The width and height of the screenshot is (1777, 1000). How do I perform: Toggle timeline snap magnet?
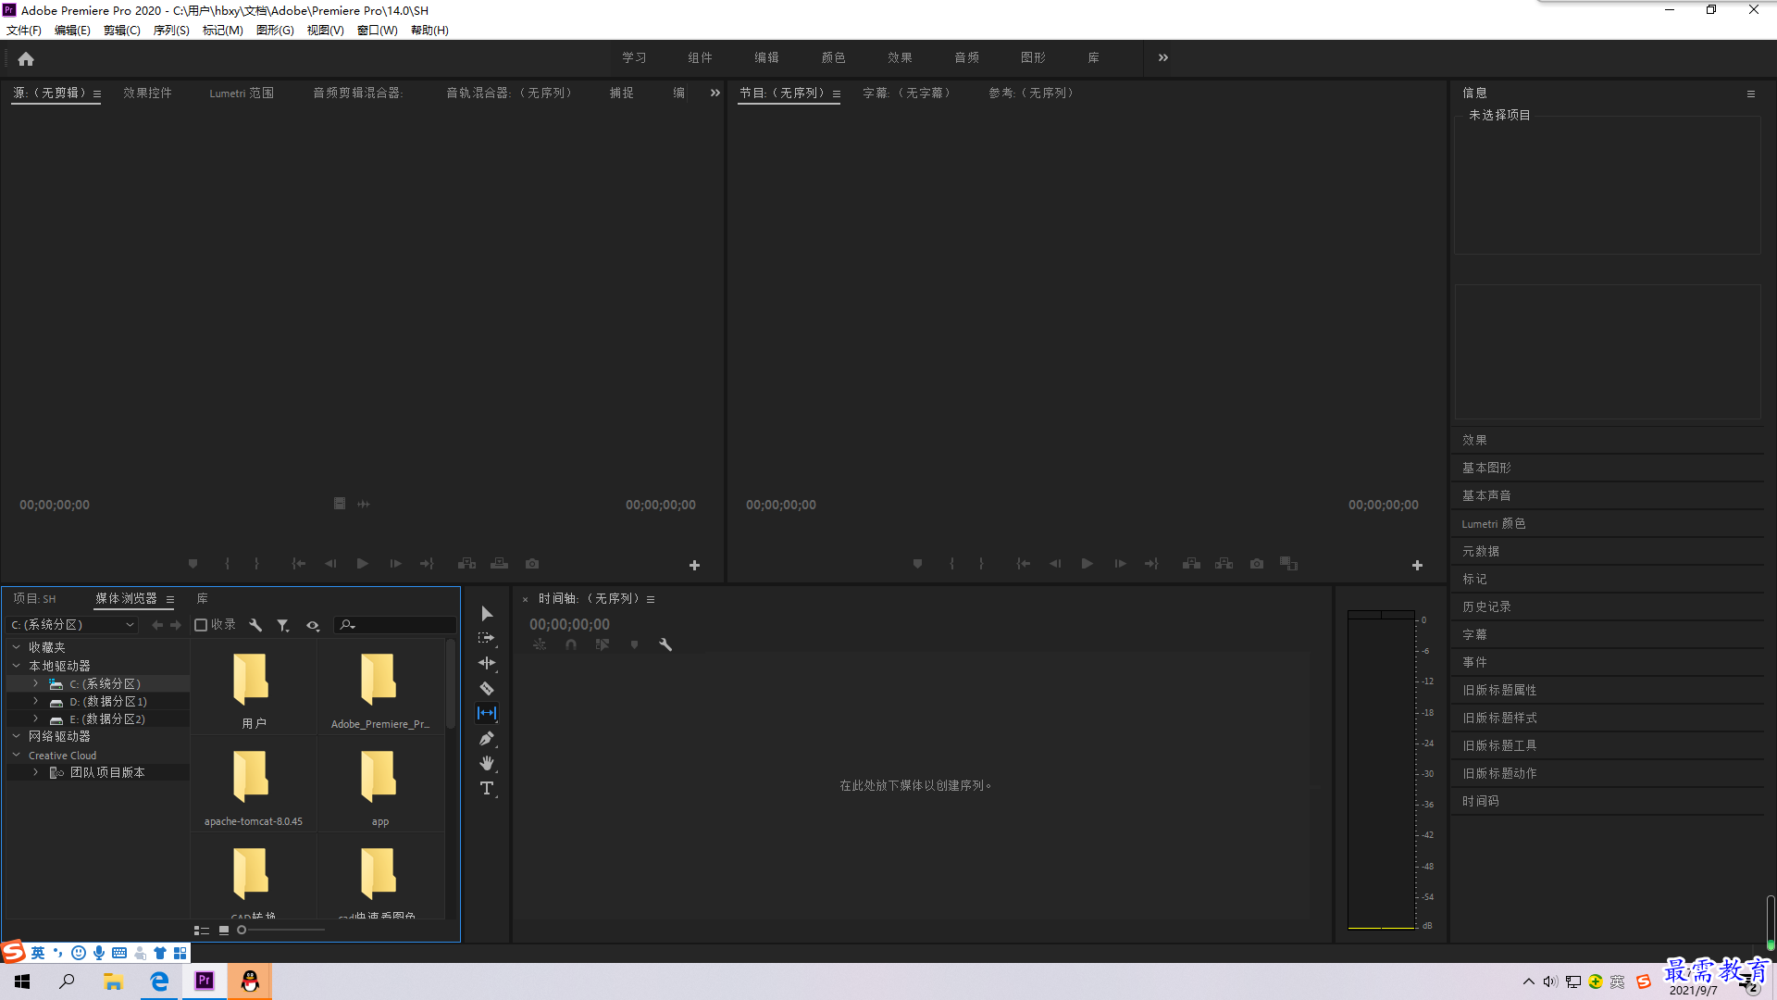click(571, 644)
